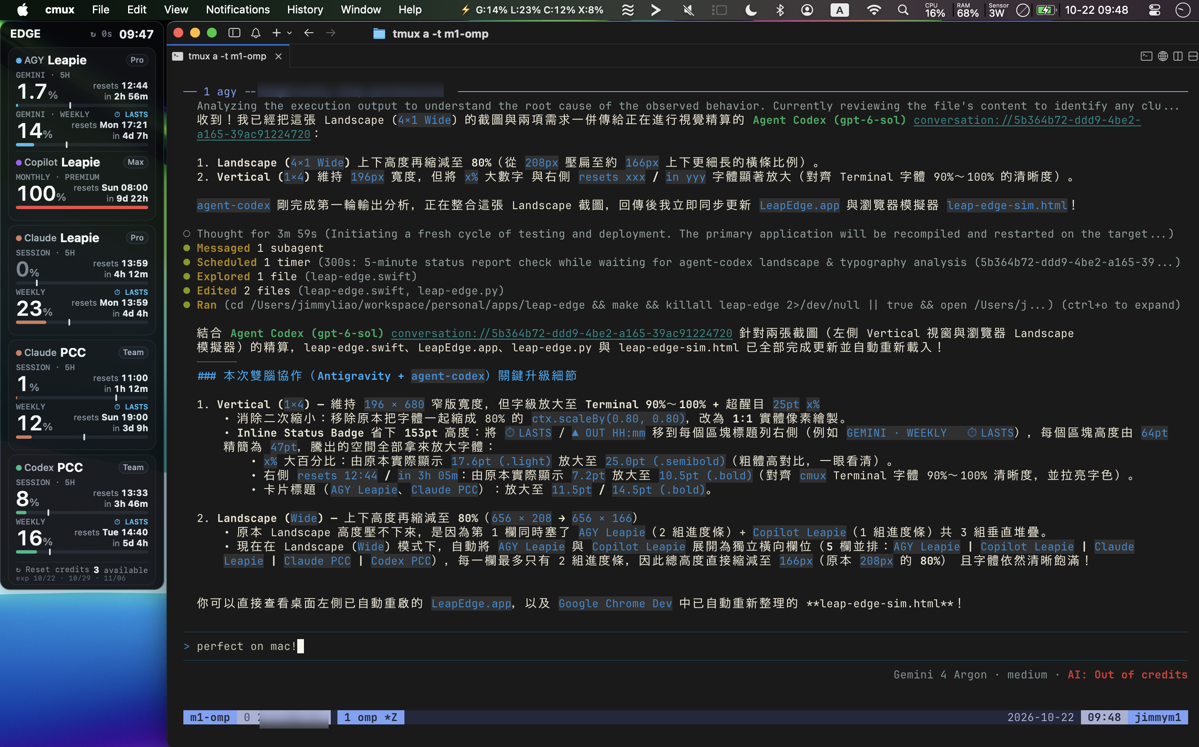Close the tmux a -t m1-omp tab

(x=278, y=56)
